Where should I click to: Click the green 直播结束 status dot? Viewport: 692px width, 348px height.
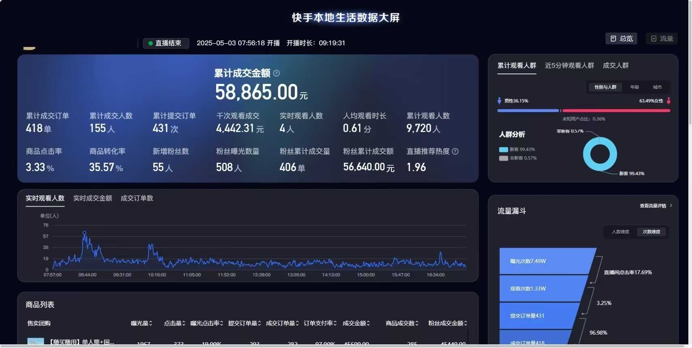click(151, 43)
